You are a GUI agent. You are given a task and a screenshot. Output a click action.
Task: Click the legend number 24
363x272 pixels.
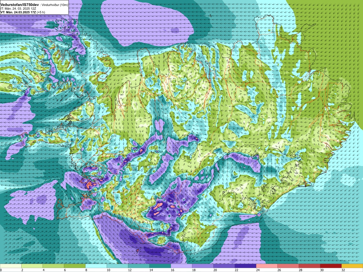pos(258,270)
